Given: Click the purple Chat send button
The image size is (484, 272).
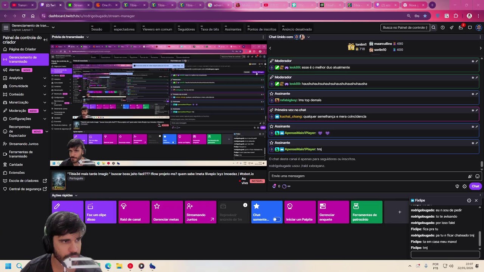Looking at the screenshot, I should [475, 186].
